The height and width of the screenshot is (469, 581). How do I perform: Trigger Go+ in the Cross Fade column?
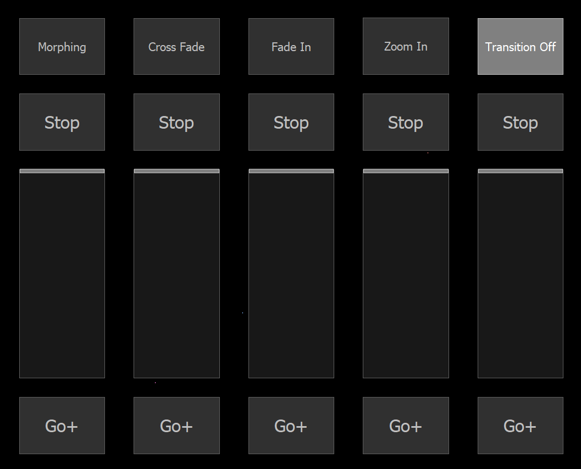coord(176,426)
